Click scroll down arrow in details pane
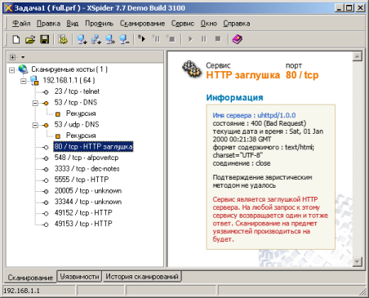Image resolution: width=369 pixels, height=298 pixels. 357,262
